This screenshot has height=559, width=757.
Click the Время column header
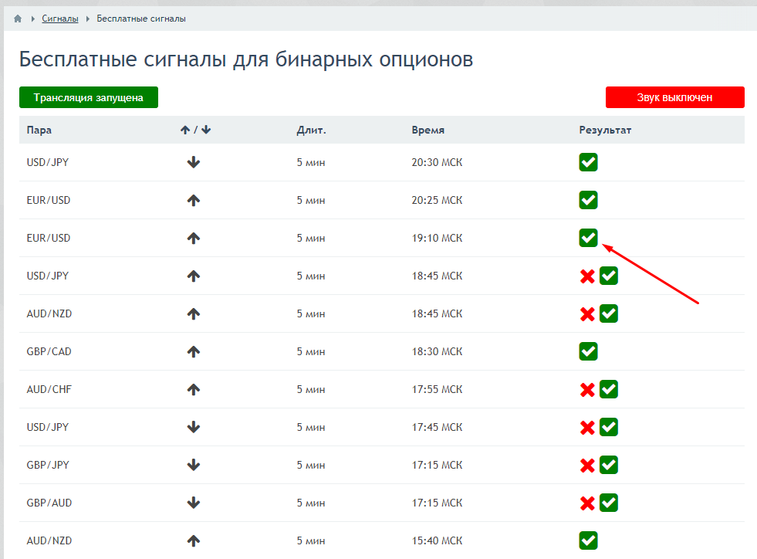(x=428, y=130)
